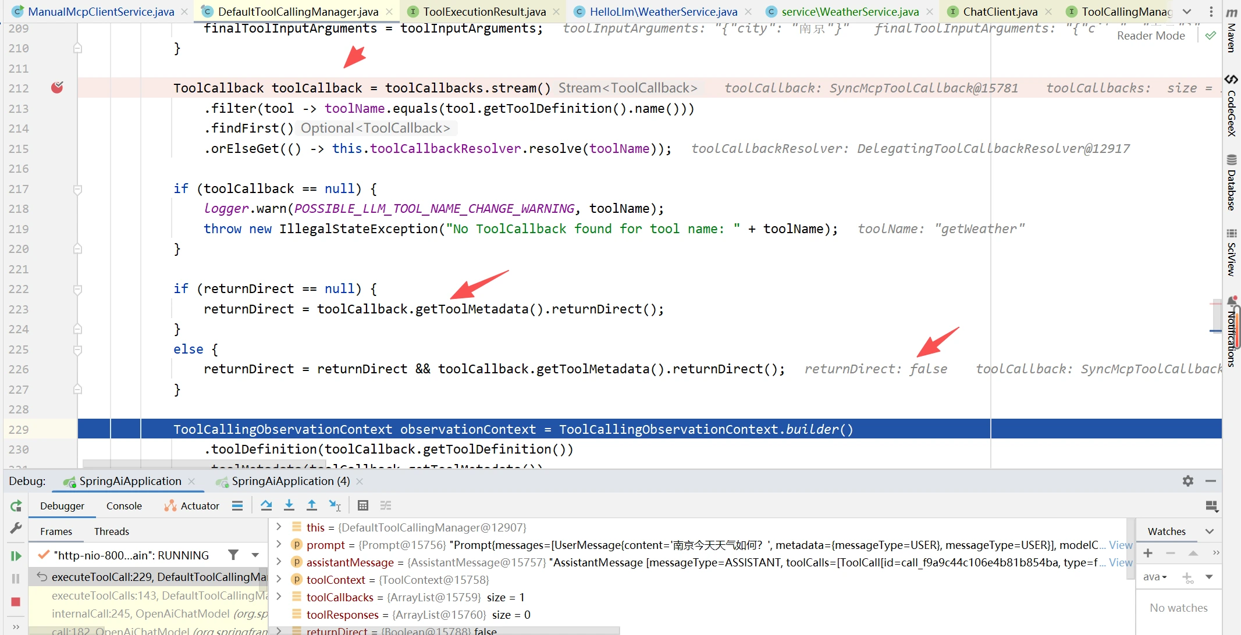Expand the toolCallbacks variable node
Screen dimensions: 1241x635
click(x=279, y=597)
